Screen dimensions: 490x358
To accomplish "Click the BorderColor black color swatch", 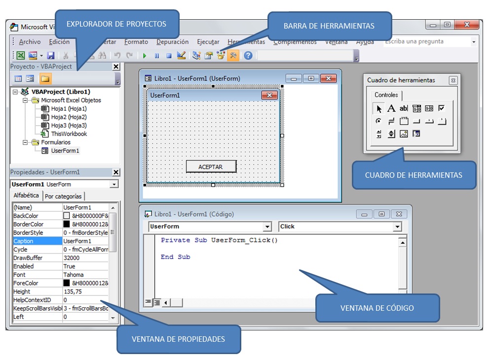I will [67, 224].
